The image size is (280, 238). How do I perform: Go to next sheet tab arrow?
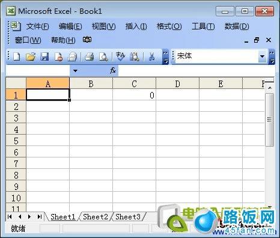pos(29,216)
